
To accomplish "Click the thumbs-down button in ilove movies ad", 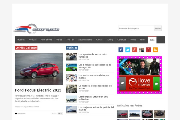I will 122,83.
